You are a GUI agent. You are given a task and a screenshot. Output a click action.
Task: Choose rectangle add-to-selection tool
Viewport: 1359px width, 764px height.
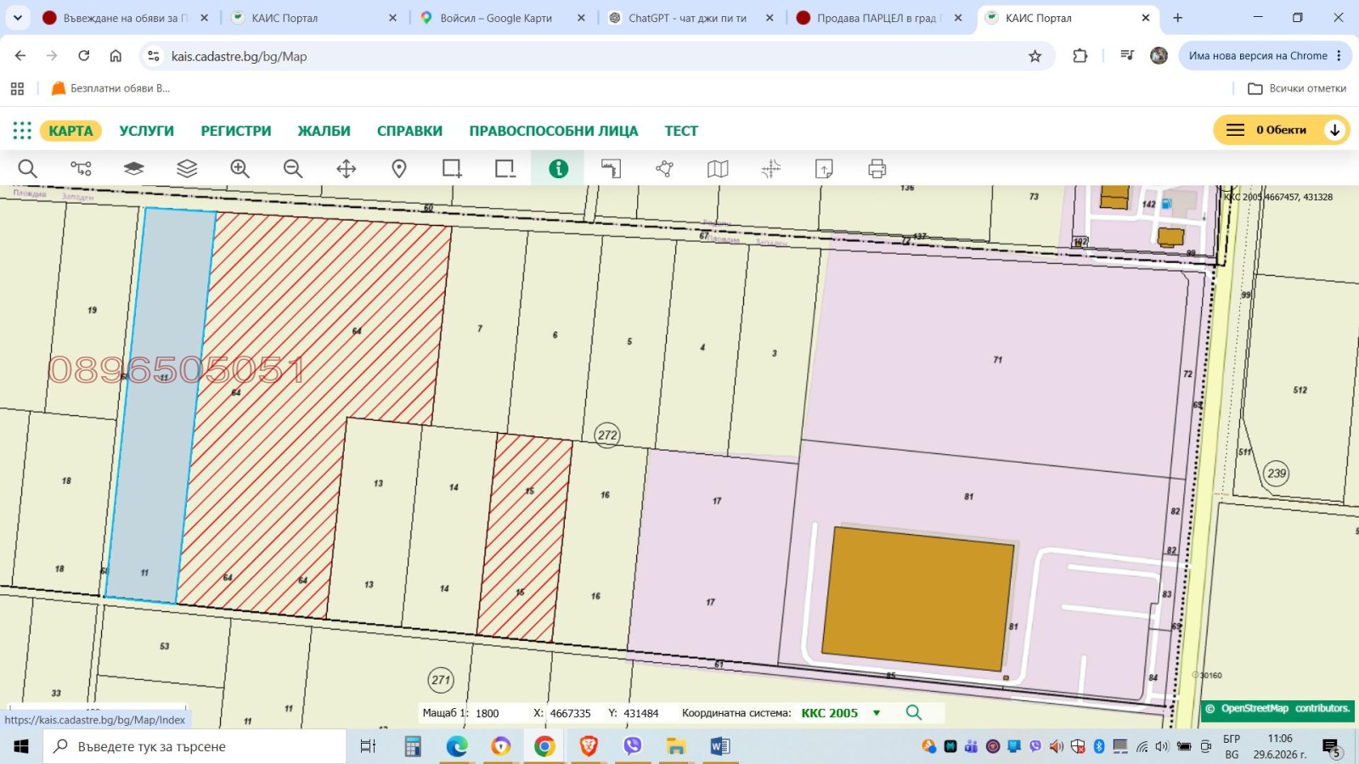pyautogui.click(x=452, y=169)
